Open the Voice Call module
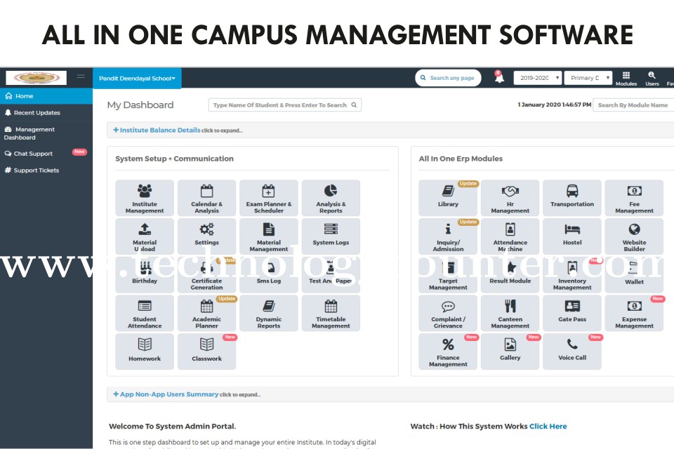674x449 pixels. point(572,351)
